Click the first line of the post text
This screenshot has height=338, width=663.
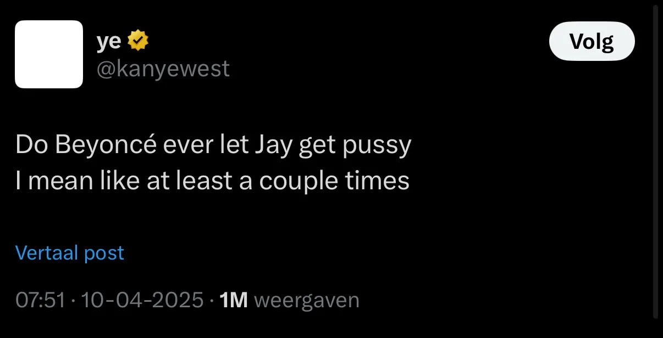click(x=213, y=146)
